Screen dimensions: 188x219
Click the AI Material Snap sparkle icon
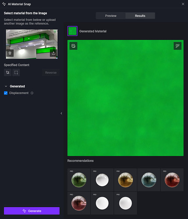[4, 4]
